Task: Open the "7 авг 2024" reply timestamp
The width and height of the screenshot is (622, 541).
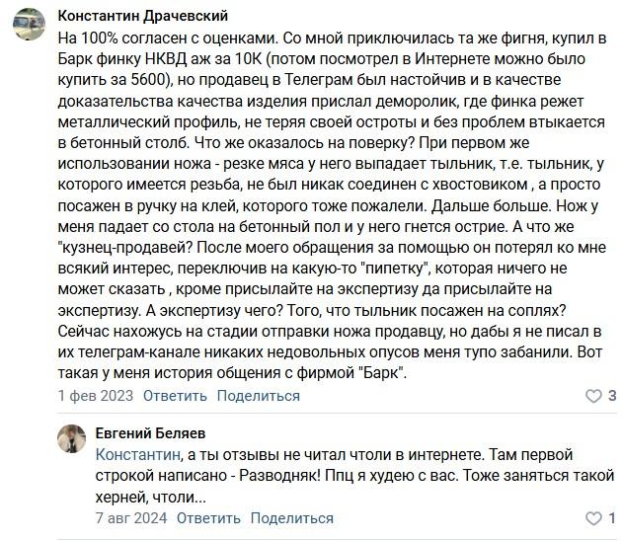Action: [131, 518]
